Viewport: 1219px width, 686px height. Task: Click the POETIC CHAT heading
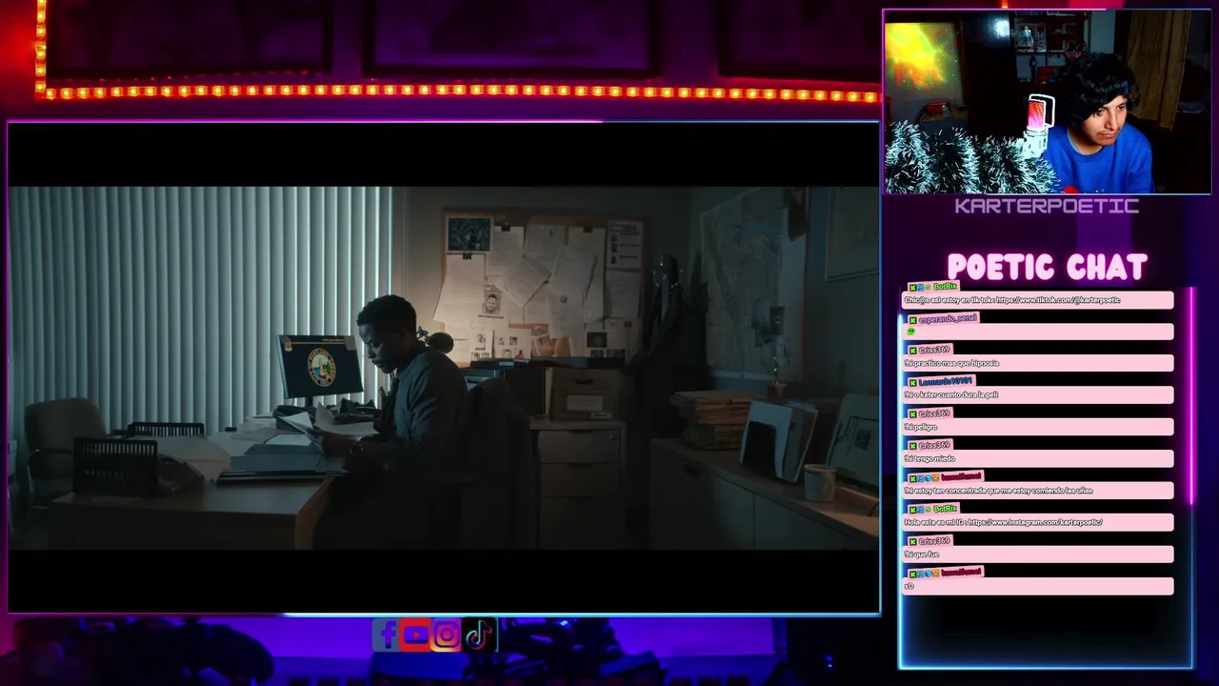tap(1047, 268)
